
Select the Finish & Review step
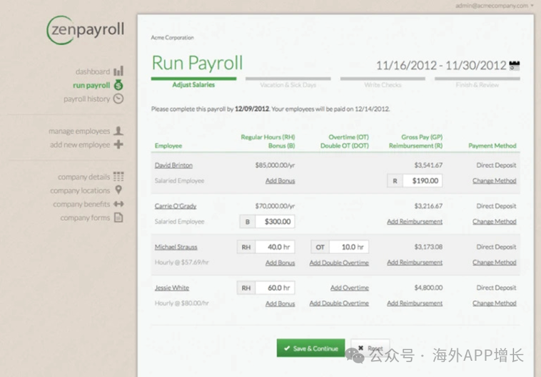point(477,82)
